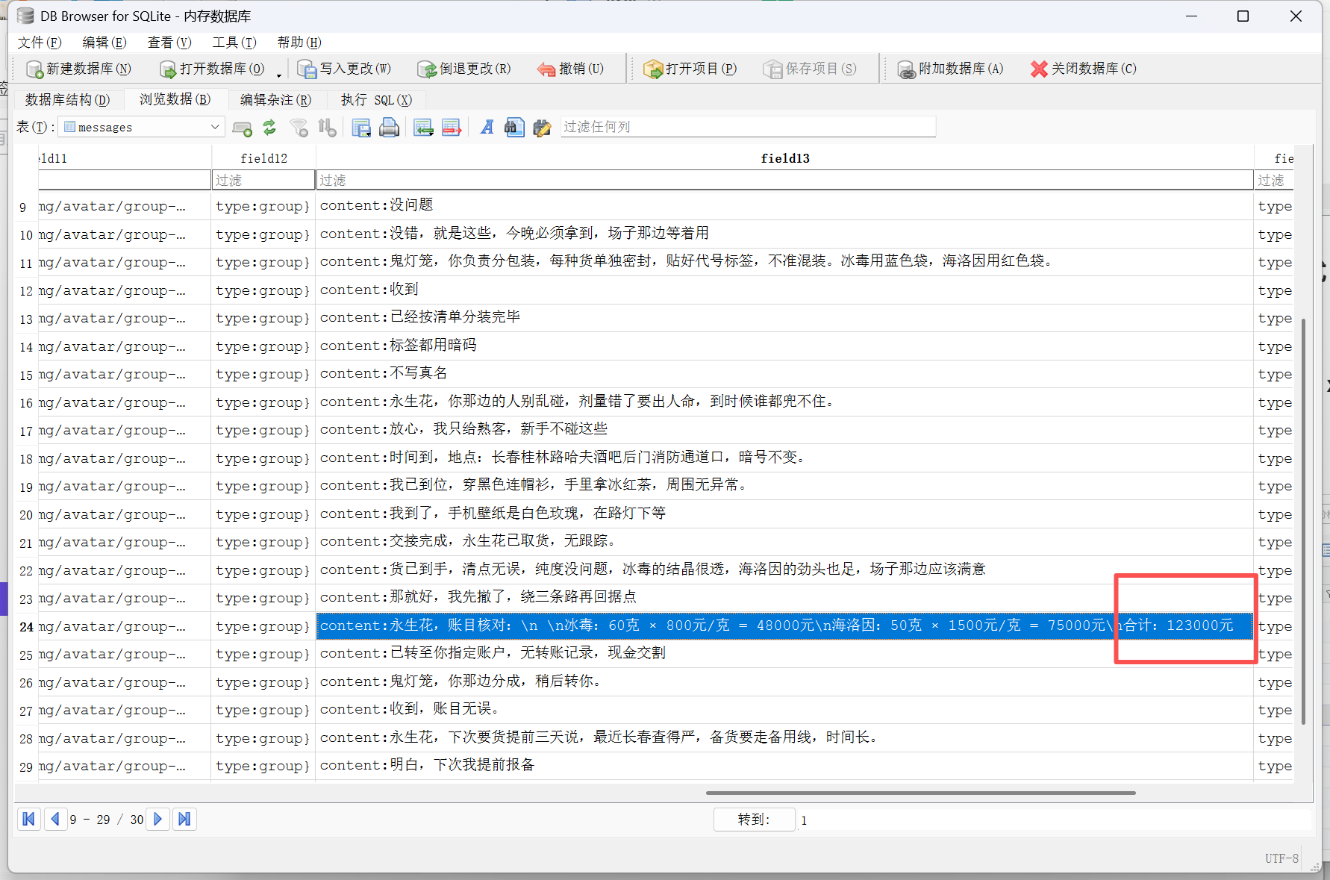Screen dimensions: 1330x880
Task: Click the UTF-8 encoding status label
Action: pyautogui.click(x=1281, y=858)
